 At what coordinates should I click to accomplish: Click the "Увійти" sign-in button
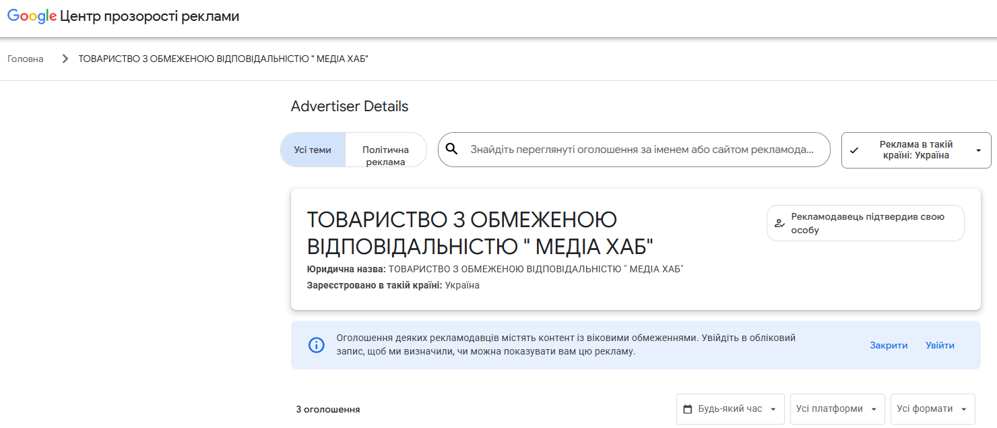[x=940, y=345]
